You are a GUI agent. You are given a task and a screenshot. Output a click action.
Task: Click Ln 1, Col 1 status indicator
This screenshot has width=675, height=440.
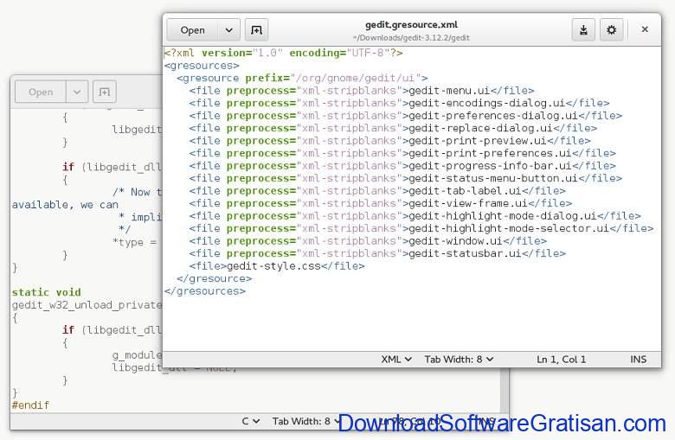coord(561,359)
